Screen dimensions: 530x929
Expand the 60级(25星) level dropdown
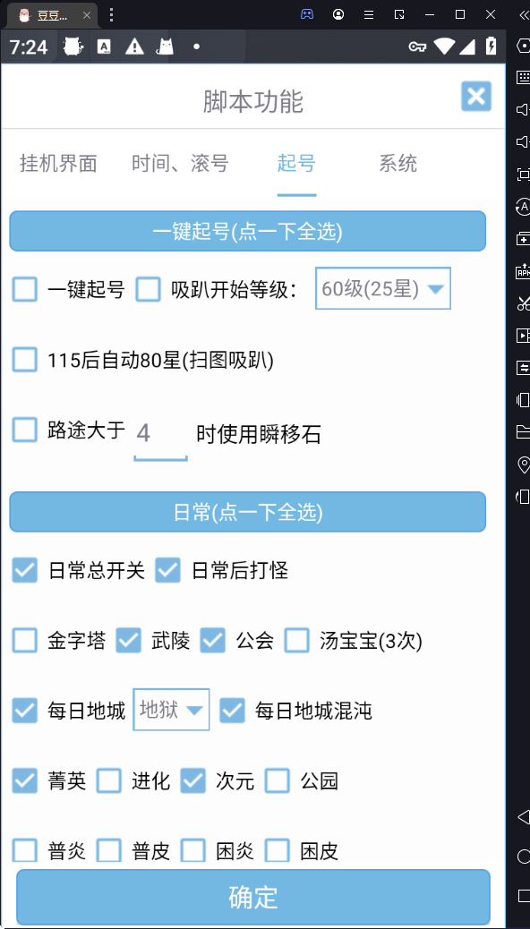coord(383,288)
